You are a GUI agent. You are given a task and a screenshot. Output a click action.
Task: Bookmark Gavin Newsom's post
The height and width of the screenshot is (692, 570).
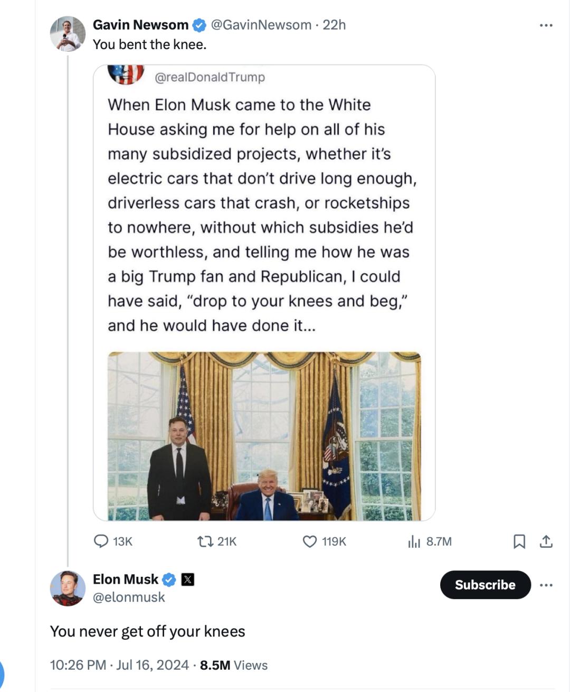pos(519,541)
